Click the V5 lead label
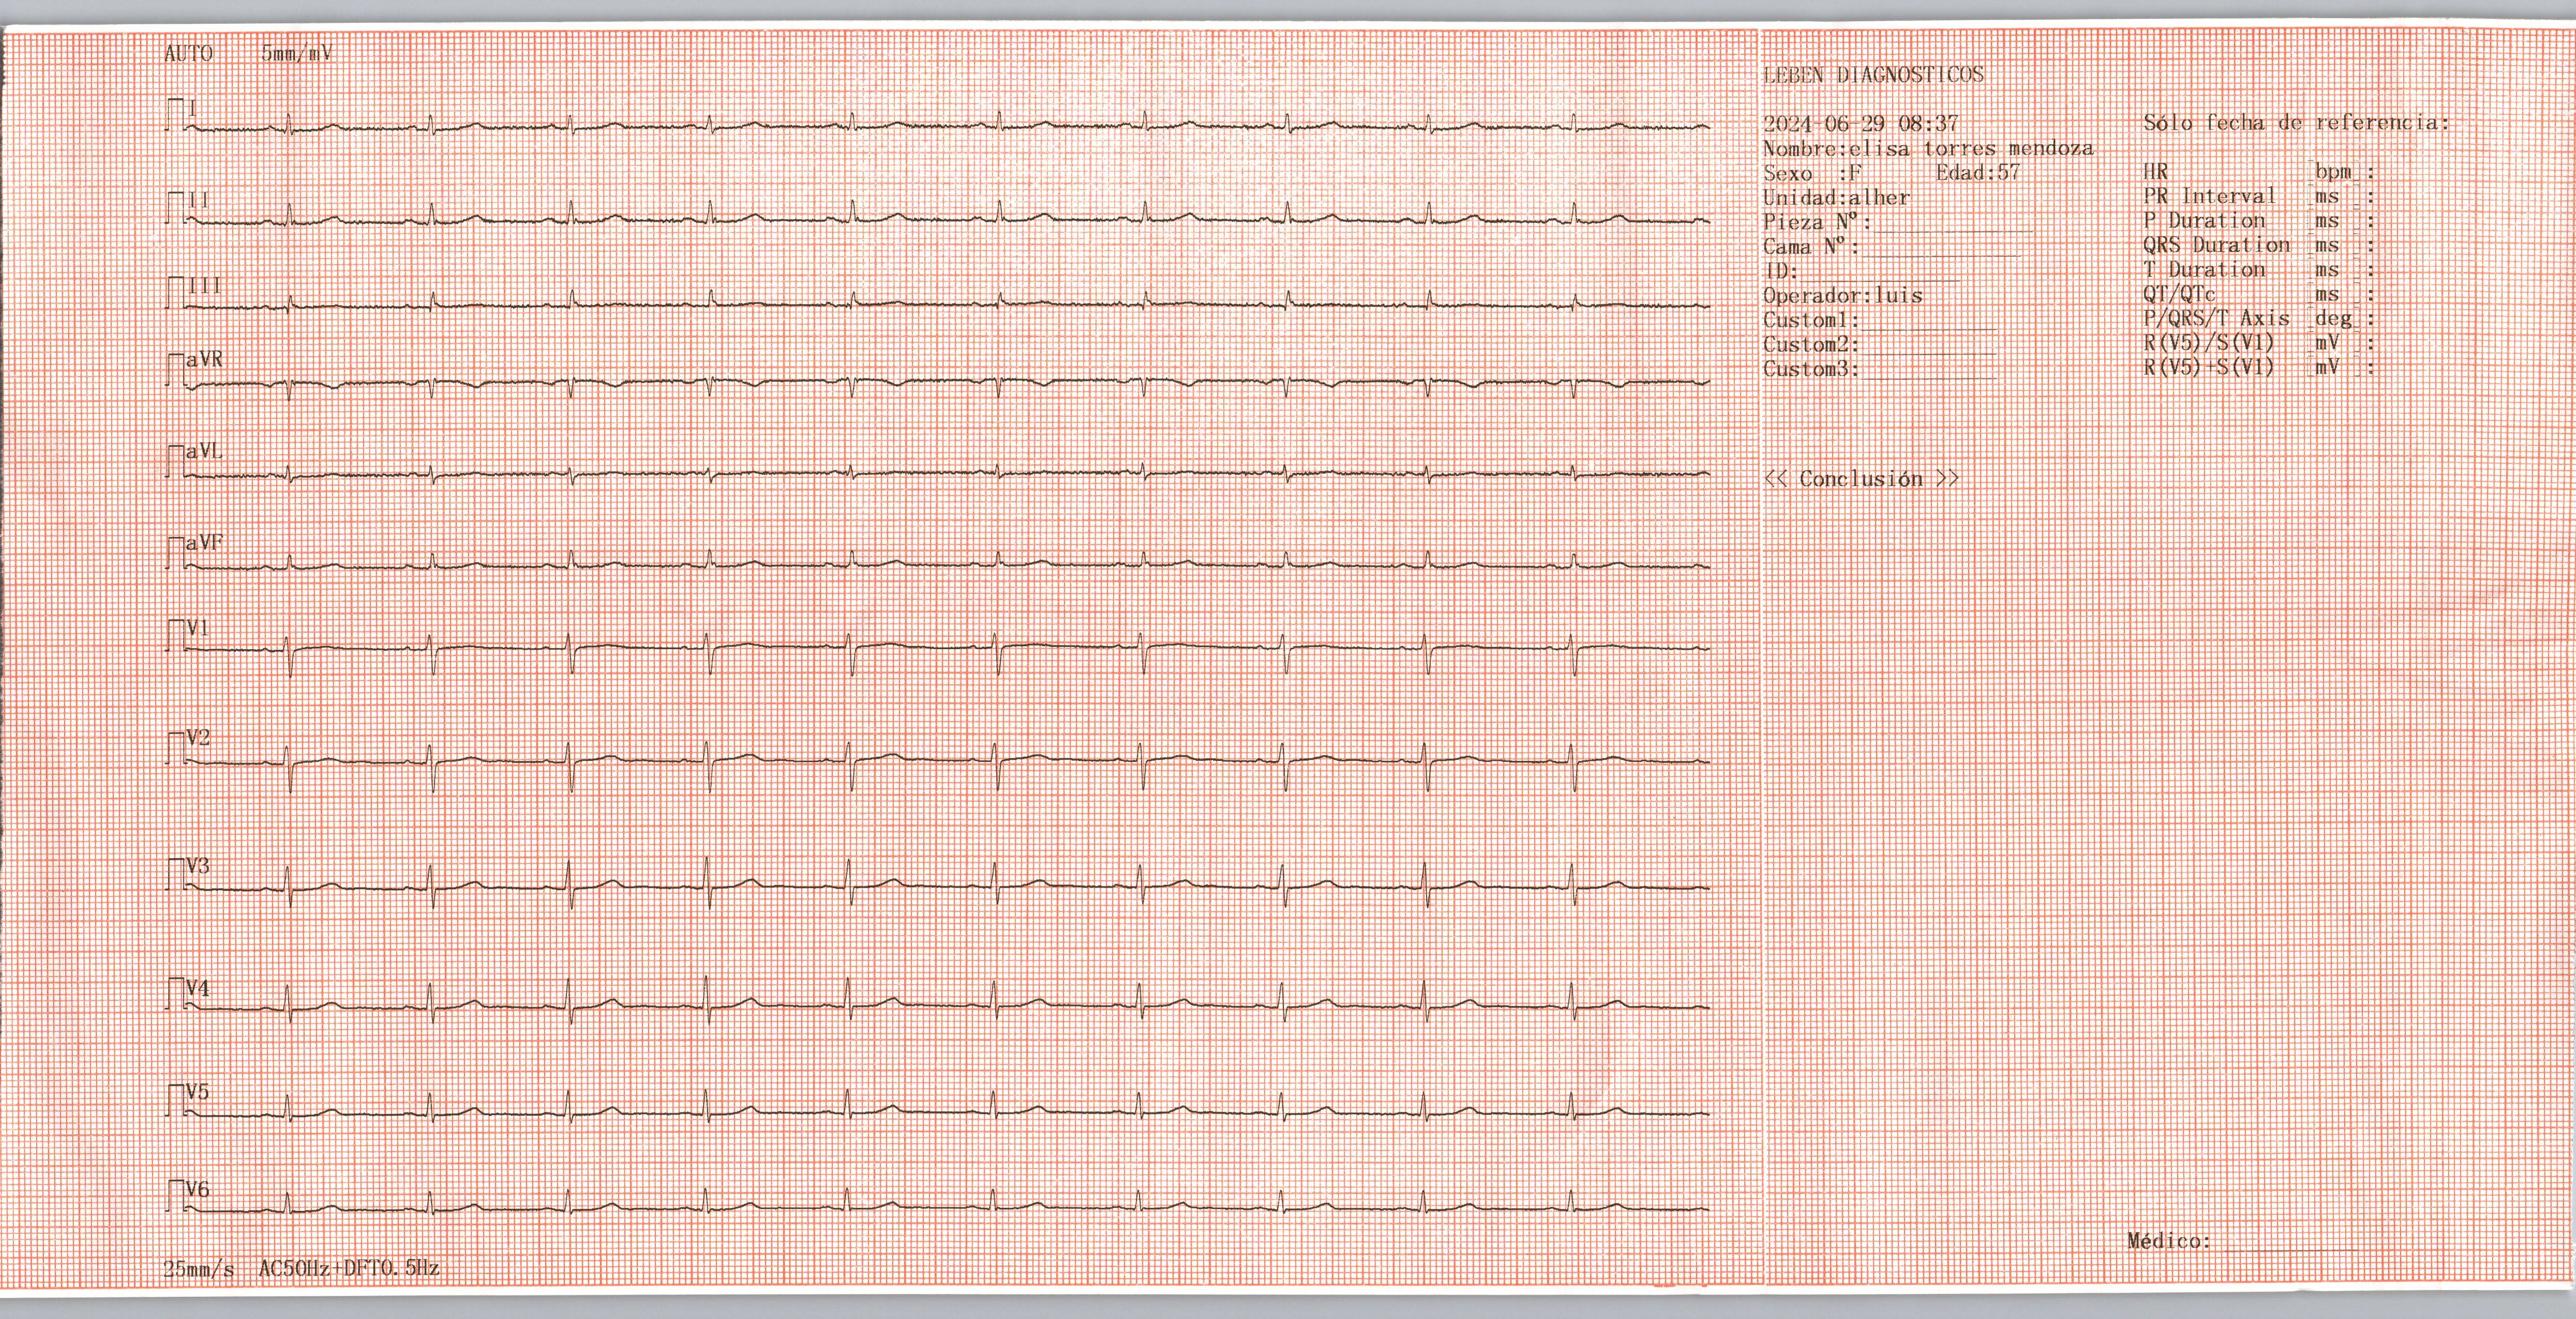Screen dimensions: 2576x1319 [198, 1092]
